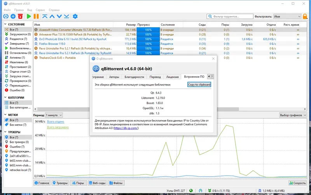The image size is (311, 195).
Task: Switch to the Лицензия tab
Action: tap(172, 77)
